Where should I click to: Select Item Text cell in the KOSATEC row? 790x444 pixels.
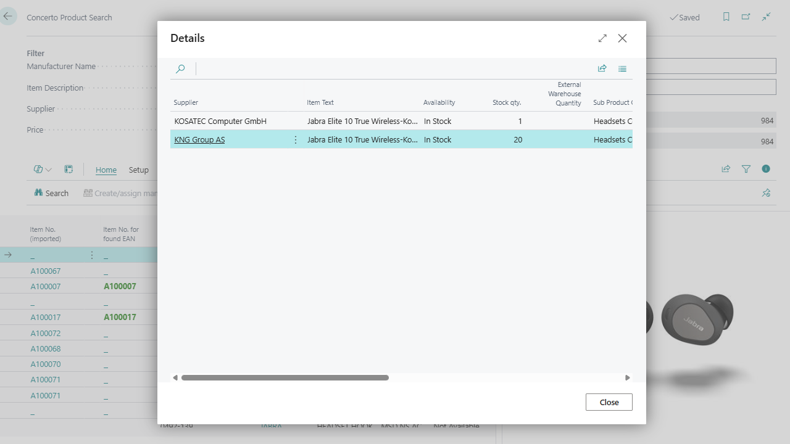point(362,121)
